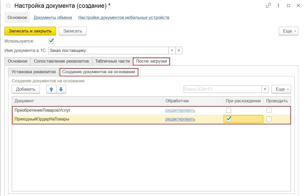Open the Еще dropdown at top right
Viewport: 304px width, 196px height.
288,31
